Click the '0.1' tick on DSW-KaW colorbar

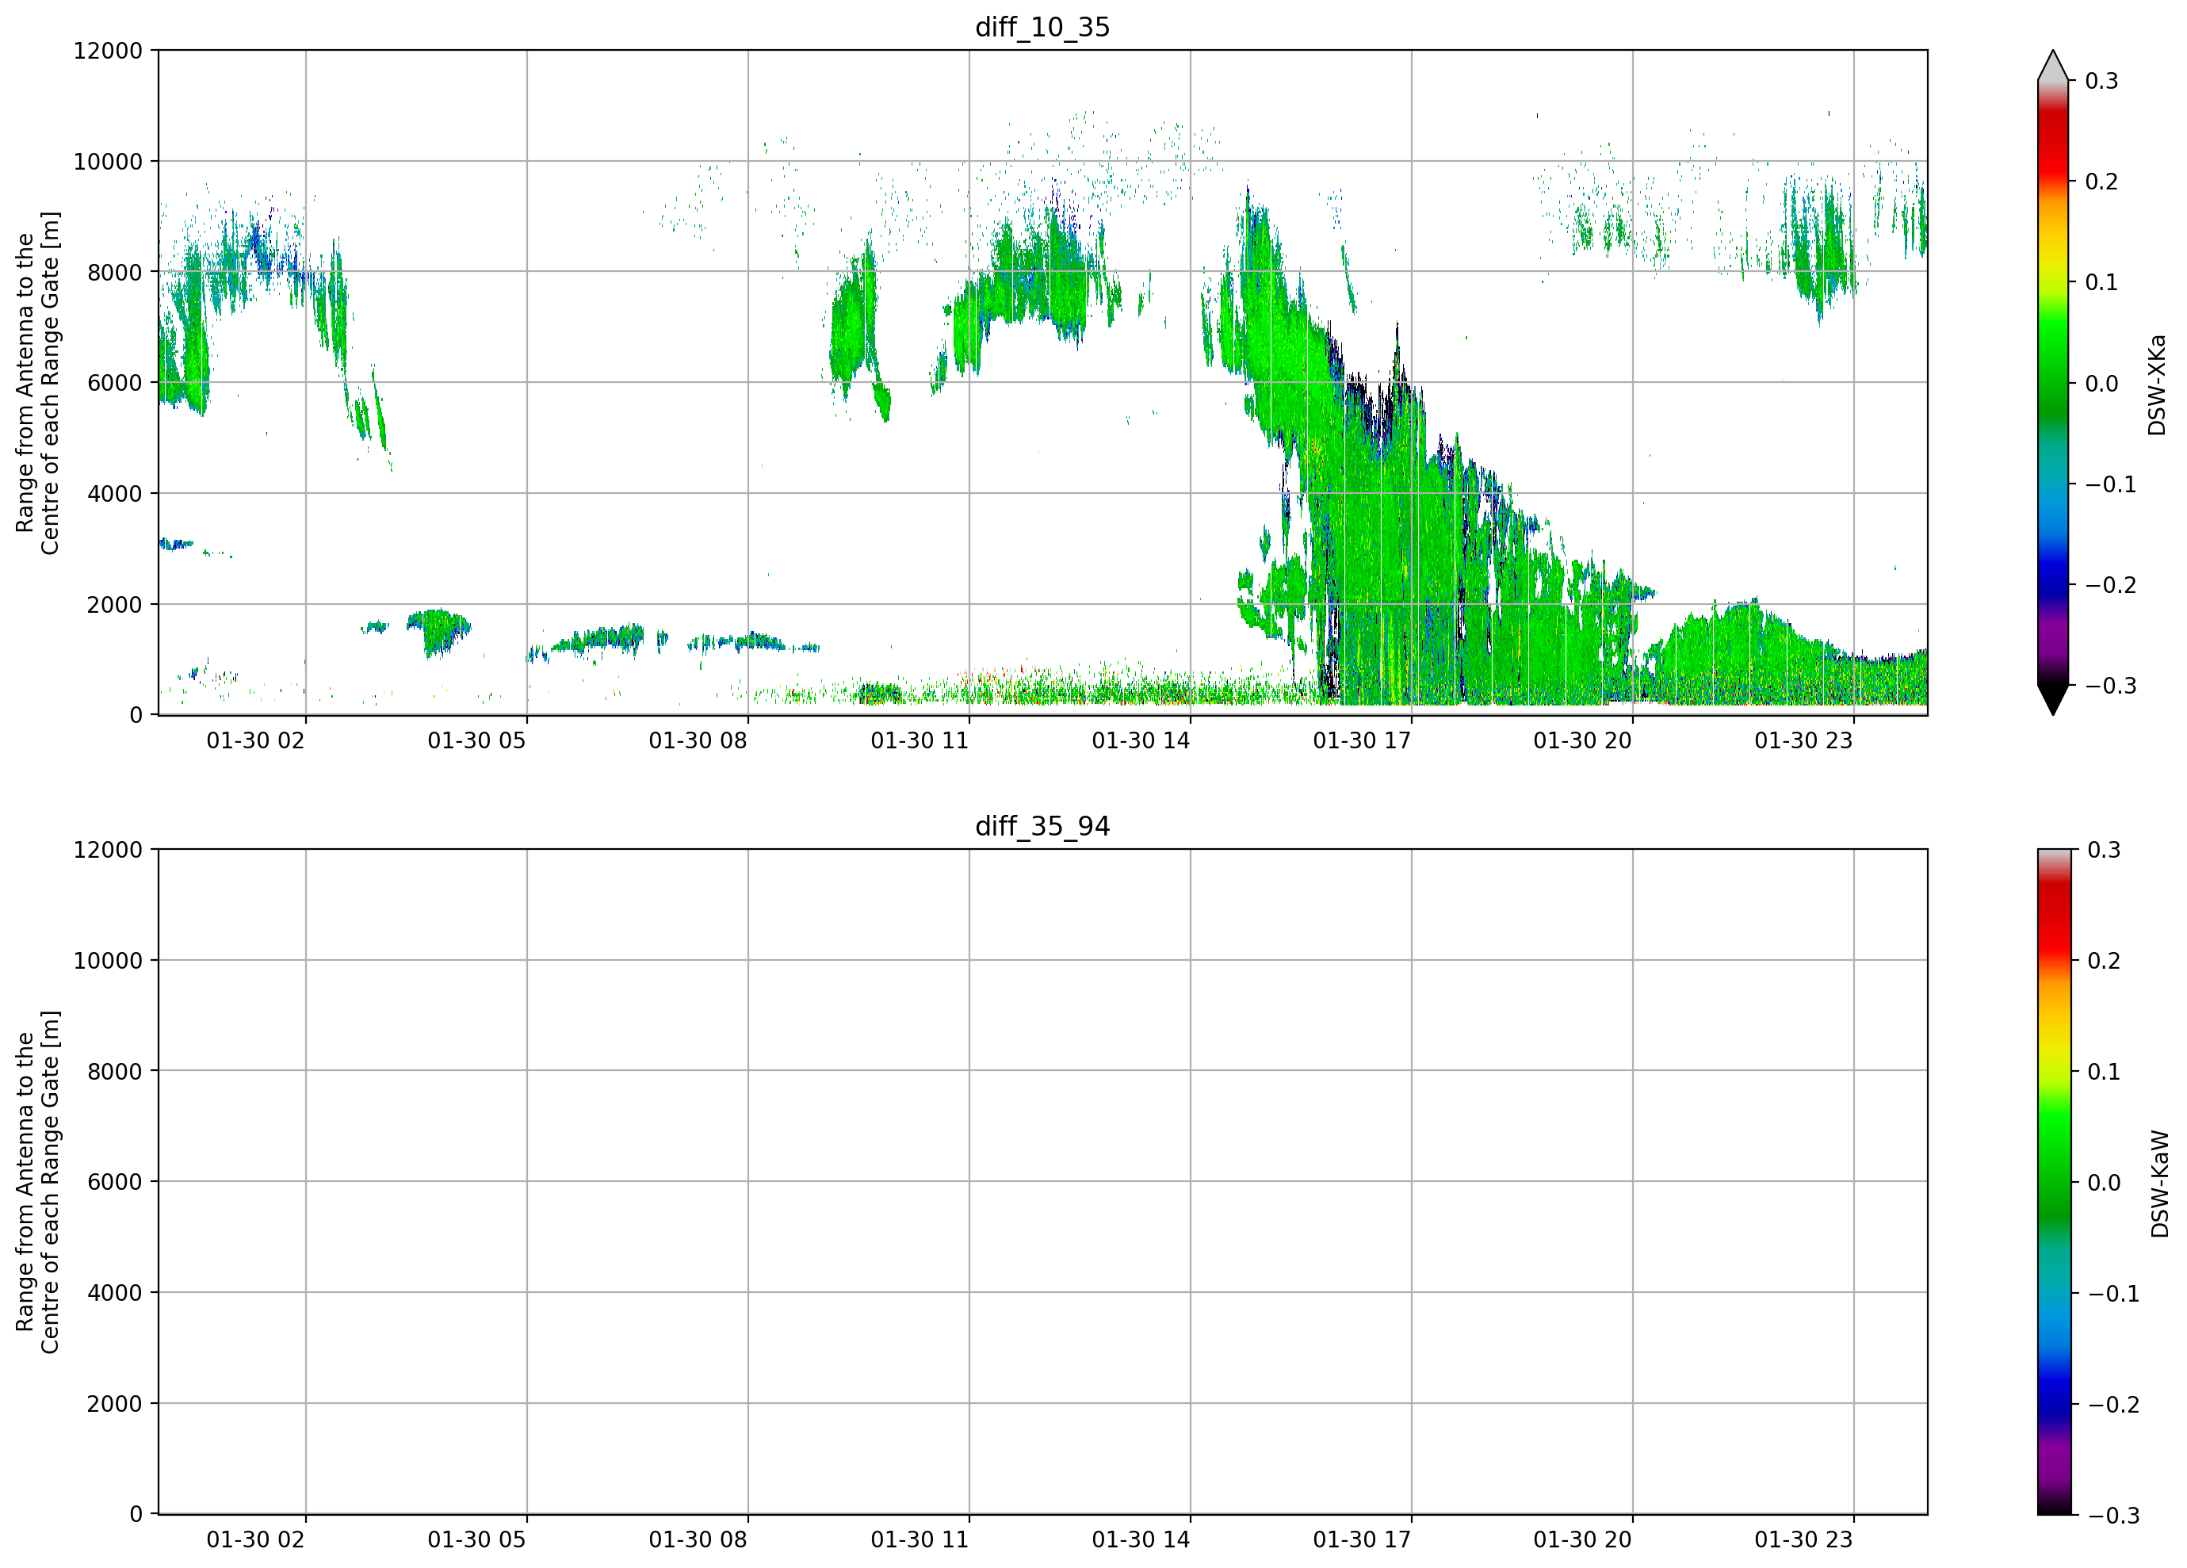click(2103, 1073)
